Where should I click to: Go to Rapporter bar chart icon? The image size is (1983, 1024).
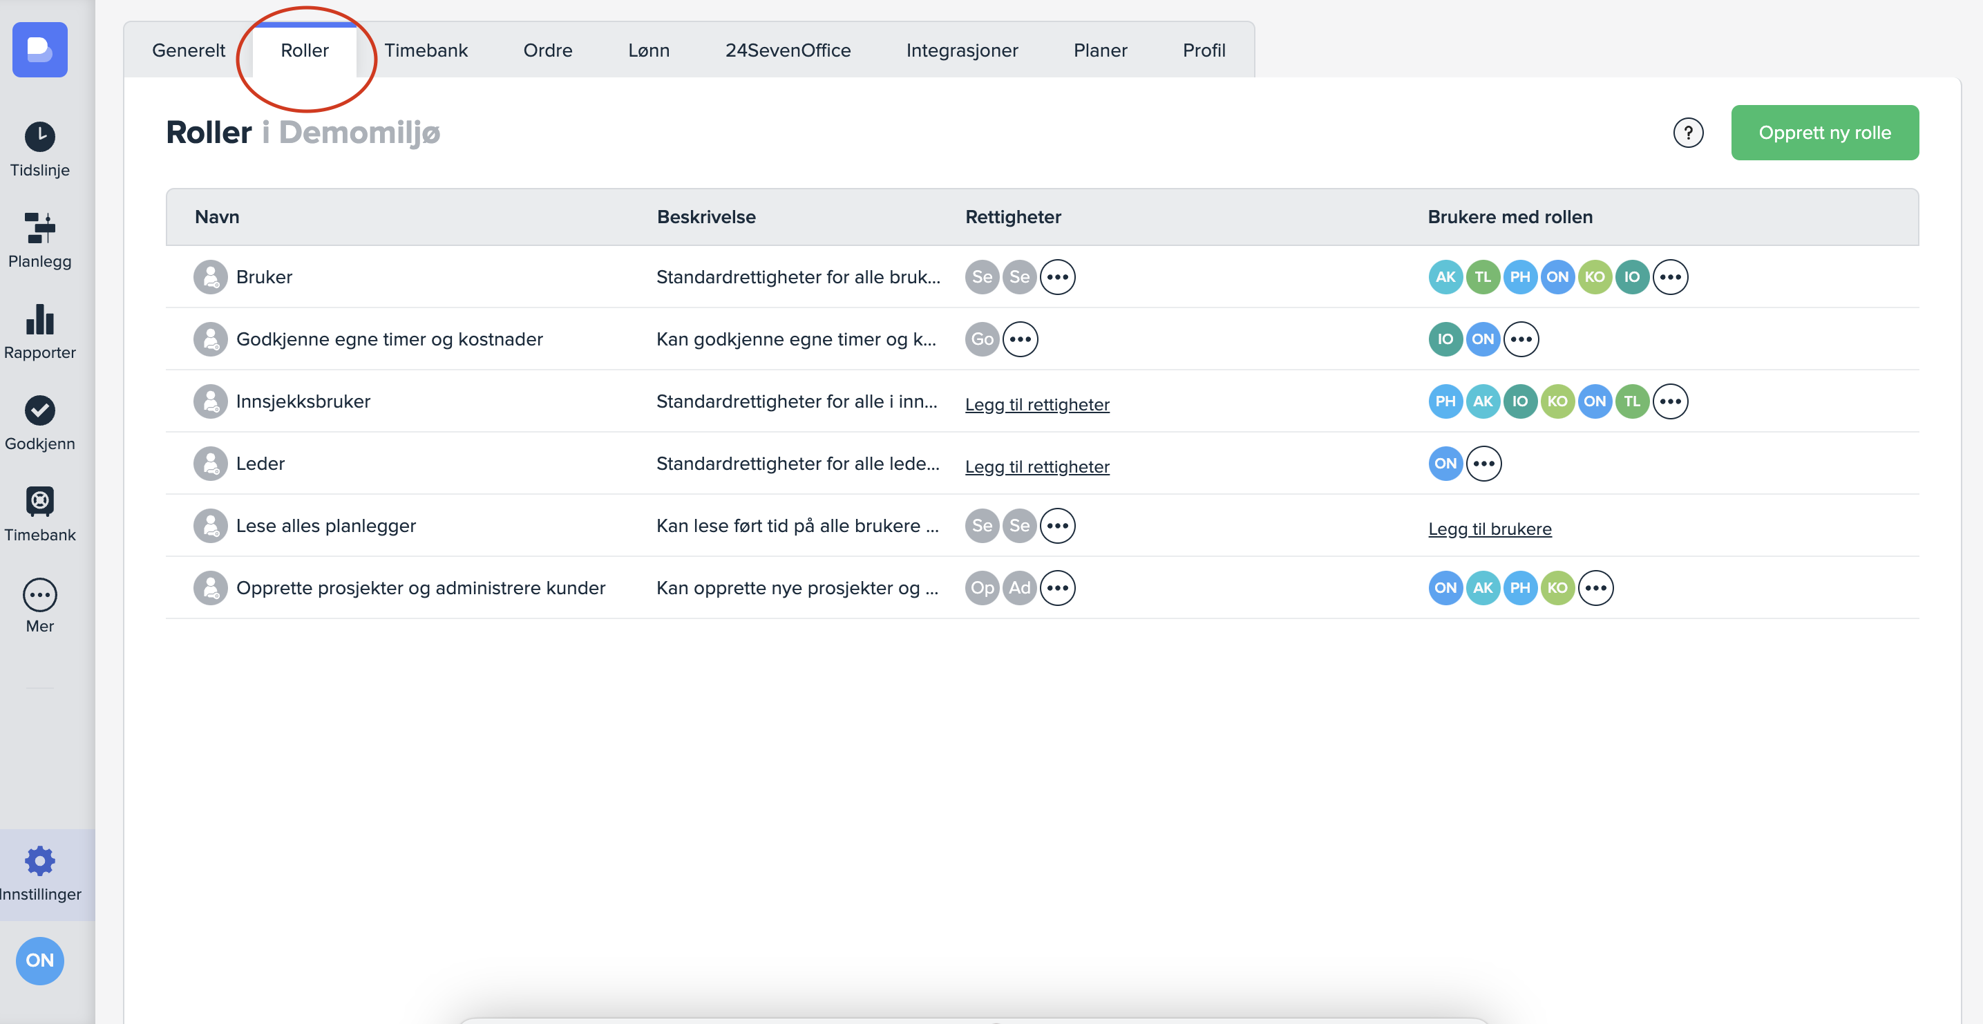click(x=39, y=321)
